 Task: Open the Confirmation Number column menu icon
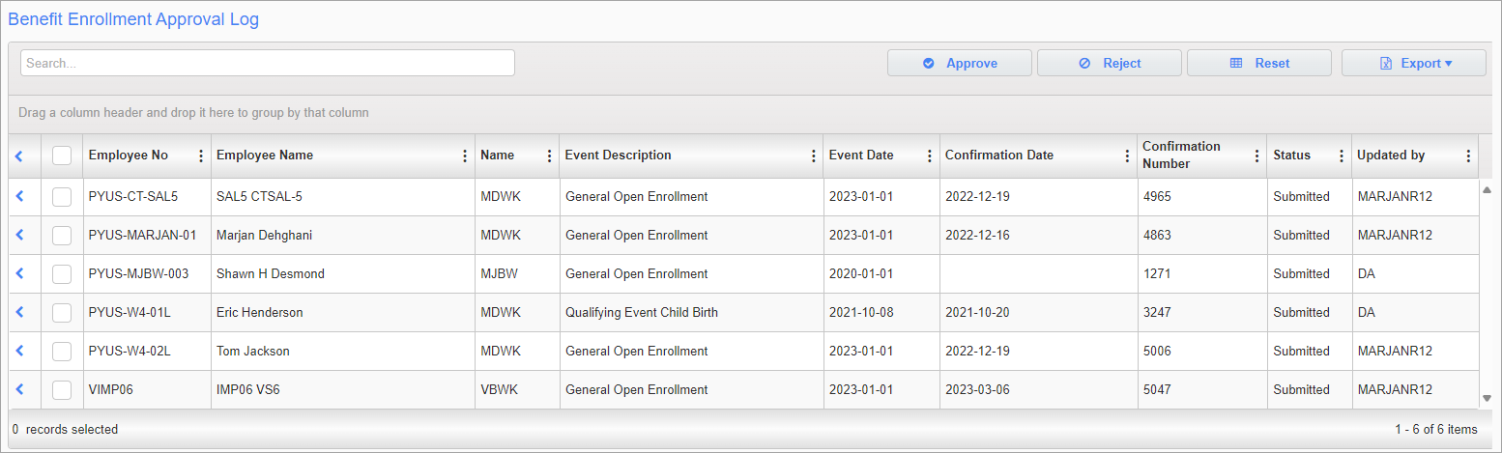1256,156
